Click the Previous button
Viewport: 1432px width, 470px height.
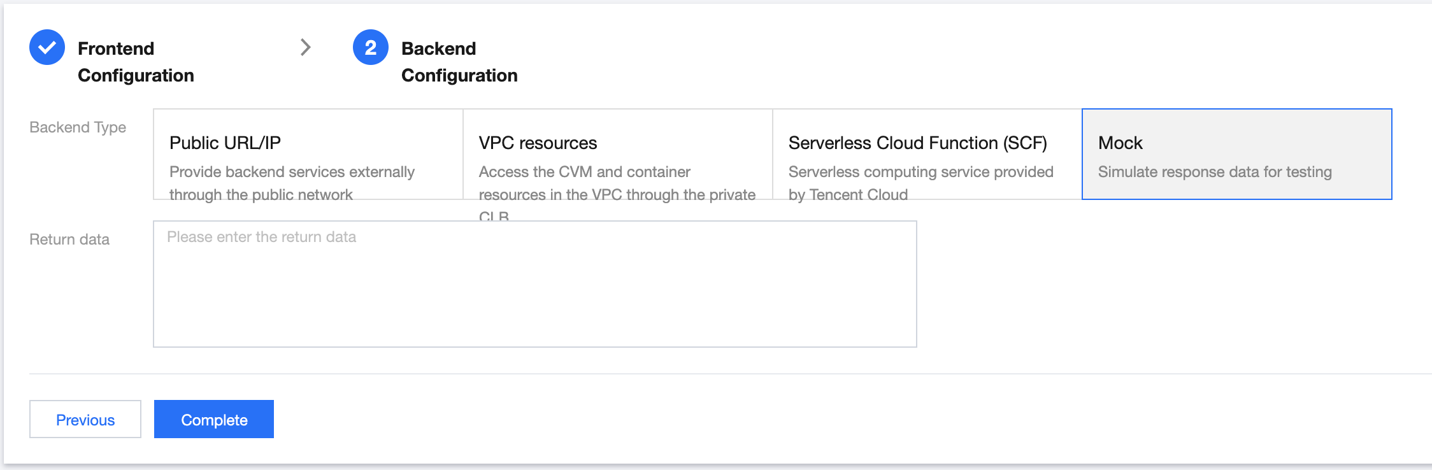85,419
